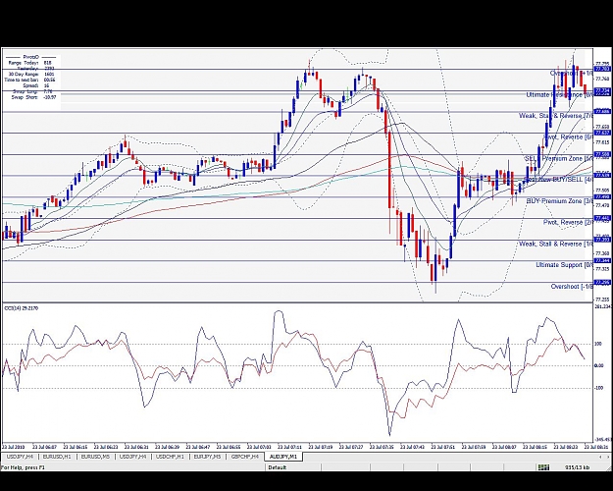Click the Weak, Stall & Reverse [7/8] label

point(556,116)
